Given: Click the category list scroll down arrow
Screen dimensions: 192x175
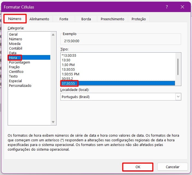Looking at the screenshot, I should coord(53,122).
